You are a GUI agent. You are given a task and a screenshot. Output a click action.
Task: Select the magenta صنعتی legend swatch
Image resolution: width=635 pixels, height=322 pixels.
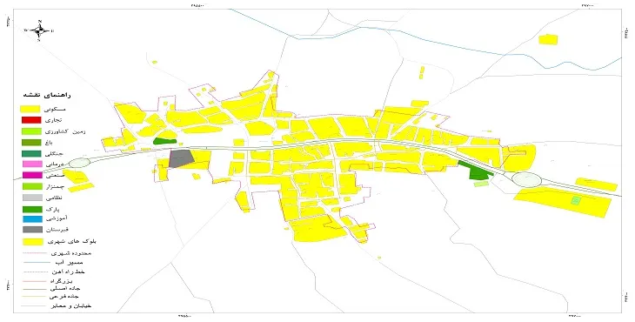(x=32, y=175)
